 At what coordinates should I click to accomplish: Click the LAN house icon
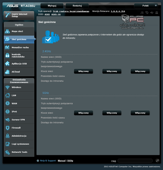(7, 95)
